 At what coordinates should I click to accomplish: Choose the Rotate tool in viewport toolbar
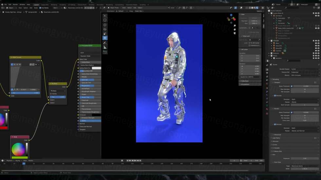point(105,29)
